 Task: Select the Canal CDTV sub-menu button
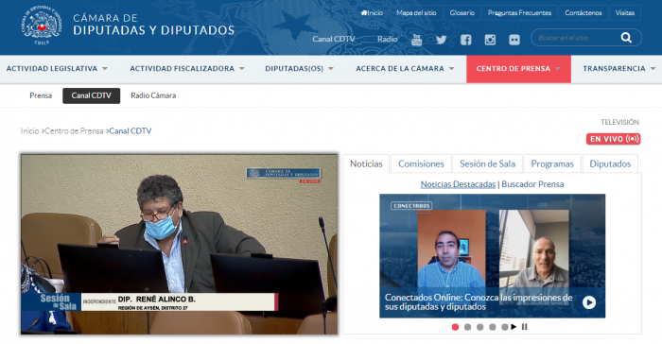click(x=91, y=95)
